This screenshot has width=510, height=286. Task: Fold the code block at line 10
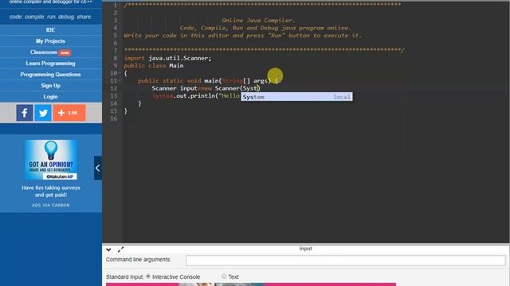tap(120, 73)
